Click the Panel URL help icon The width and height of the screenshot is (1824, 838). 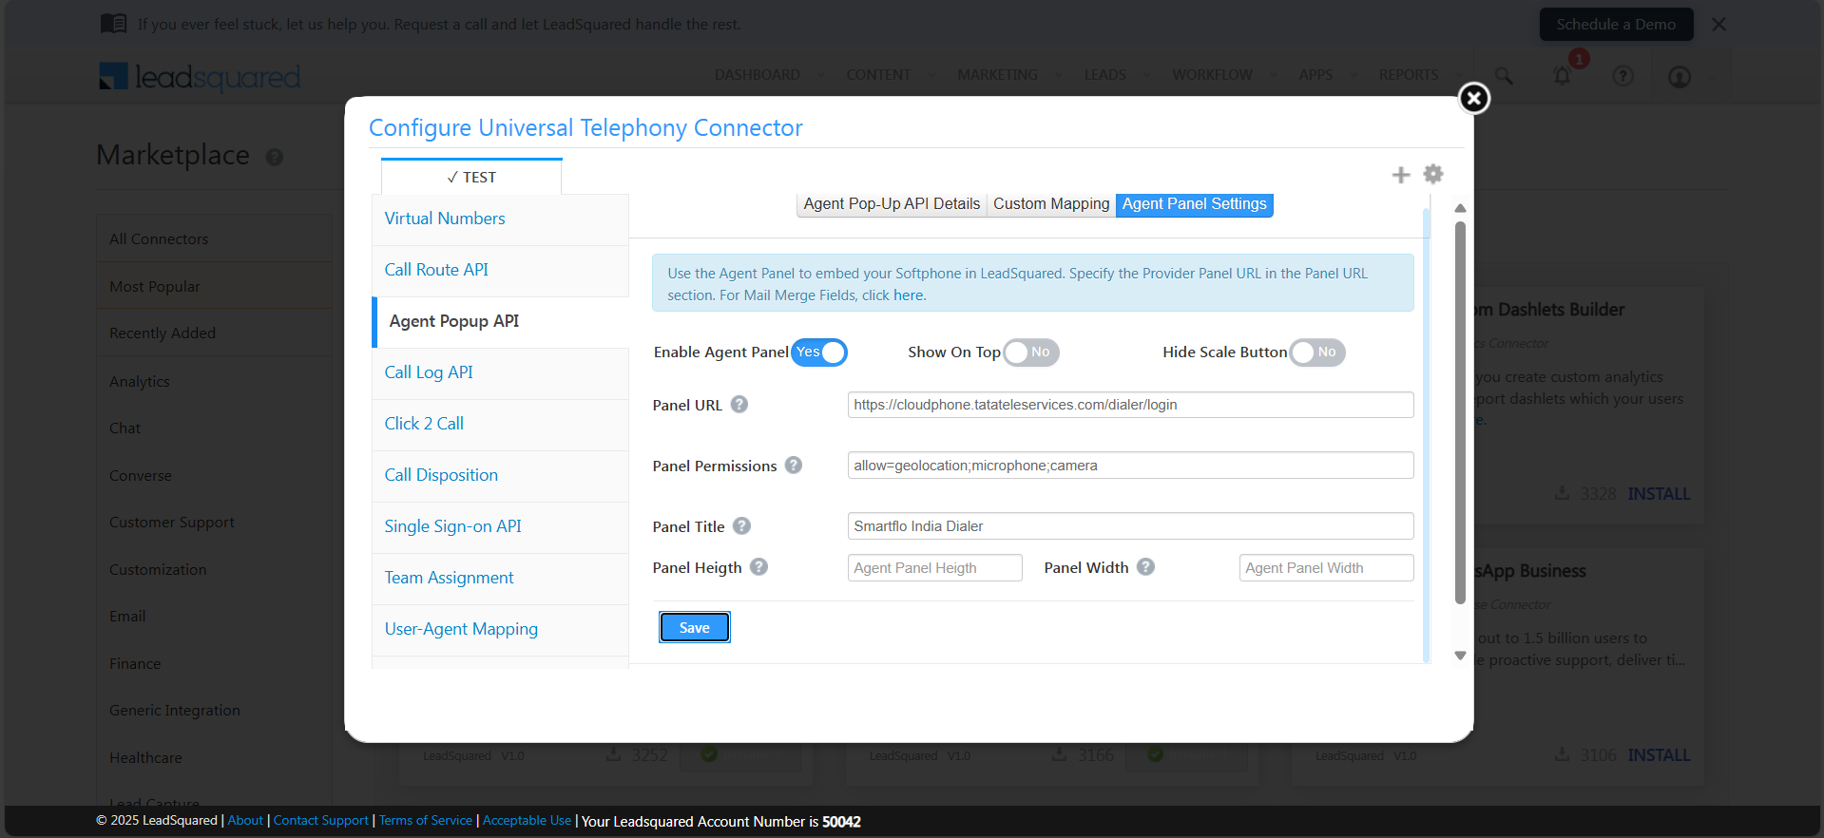click(x=739, y=405)
